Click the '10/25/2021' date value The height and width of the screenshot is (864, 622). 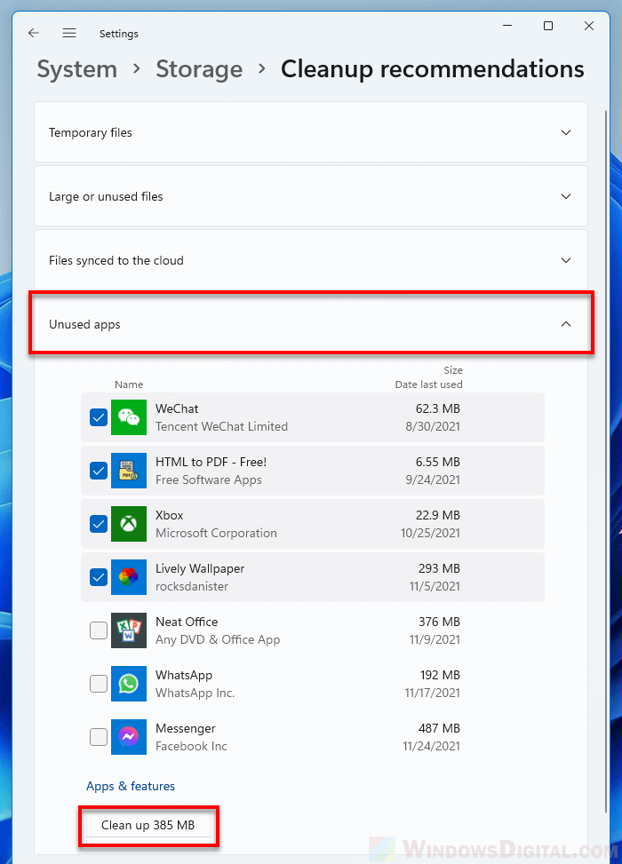[x=430, y=534]
